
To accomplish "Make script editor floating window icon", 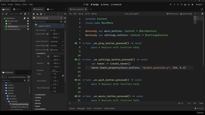I will tap(202, 14).
